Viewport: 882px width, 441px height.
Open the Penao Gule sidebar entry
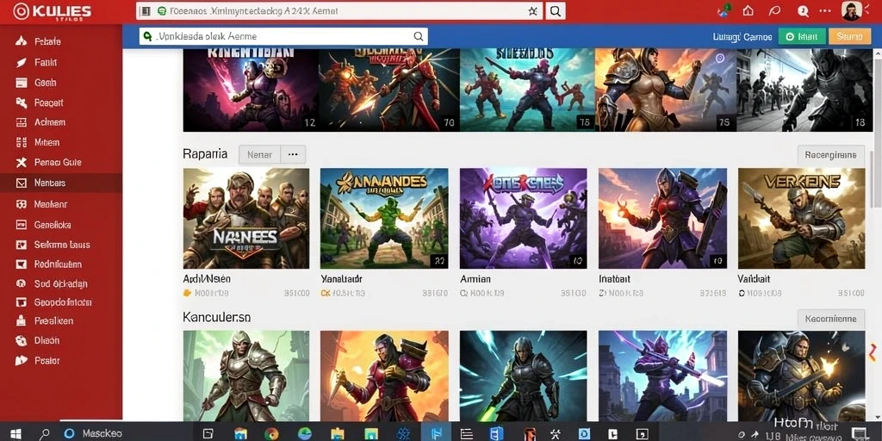coord(61,163)
